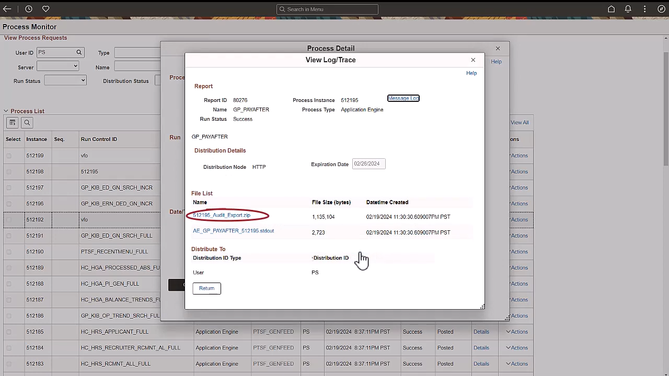This screenshot has height=376, width=669.
Task: Click the Add to Favorites heart icon
Action: coord(45,9)
